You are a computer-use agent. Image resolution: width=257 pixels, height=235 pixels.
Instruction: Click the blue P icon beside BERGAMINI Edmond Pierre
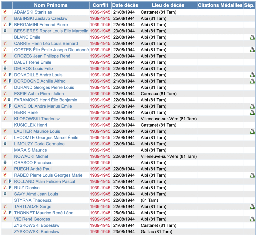pyautogui.click(x=10, y=24)
